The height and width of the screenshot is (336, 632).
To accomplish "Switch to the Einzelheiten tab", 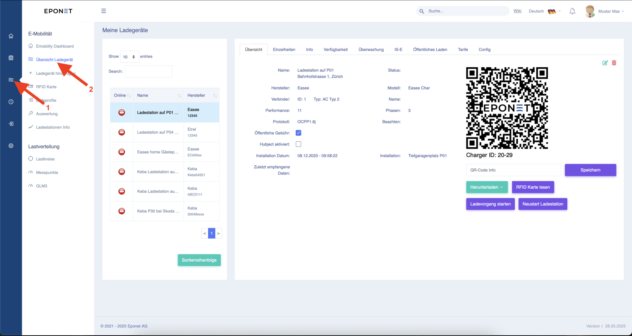I will click(x=284, y=50).
